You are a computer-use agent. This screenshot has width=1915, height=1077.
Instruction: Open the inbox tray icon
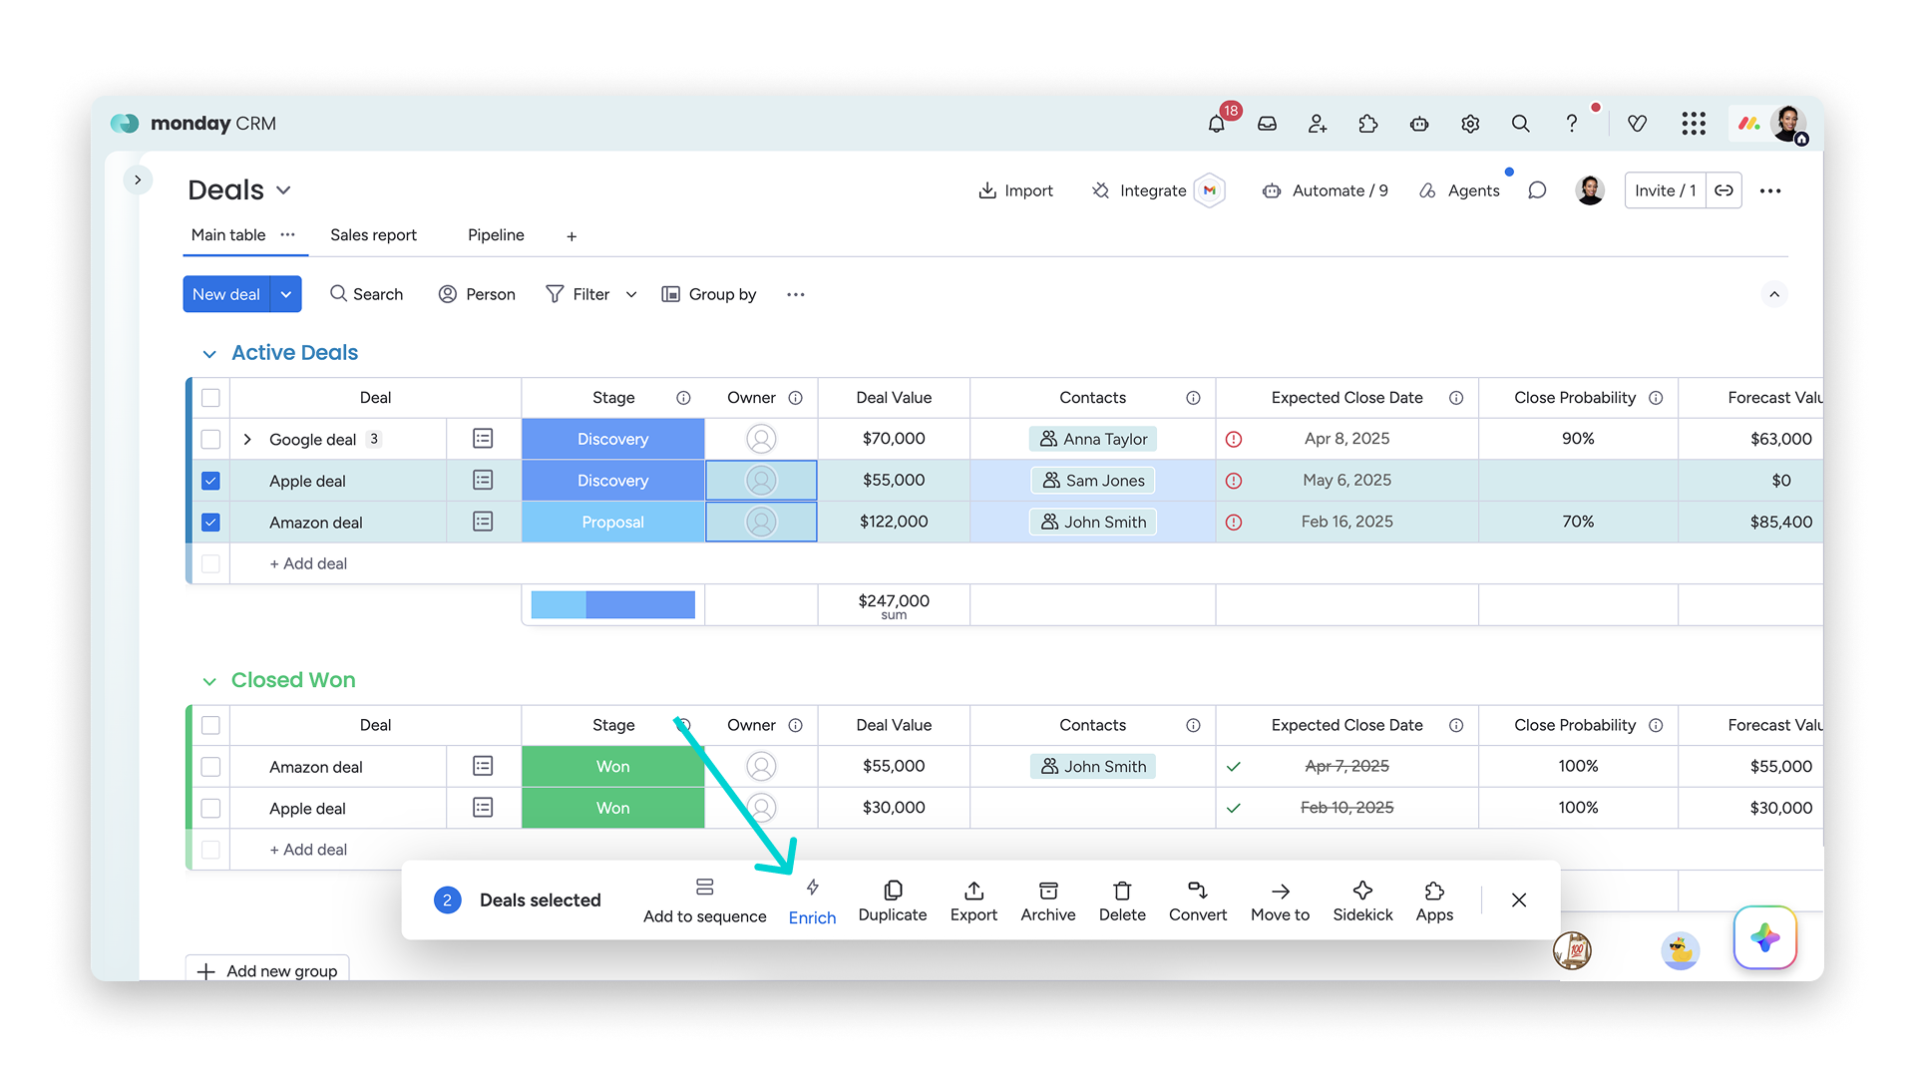pyautogui.click(x=1267, y=124)
